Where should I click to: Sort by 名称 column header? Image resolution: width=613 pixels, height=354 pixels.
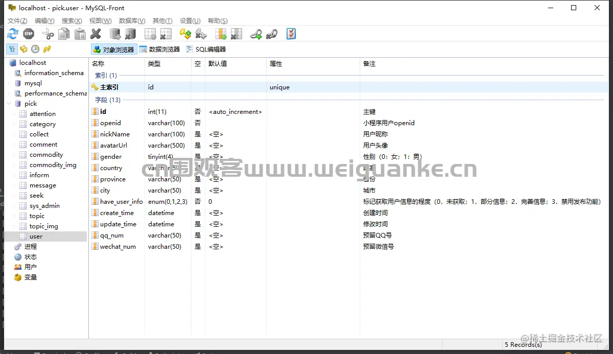(117, 64)
